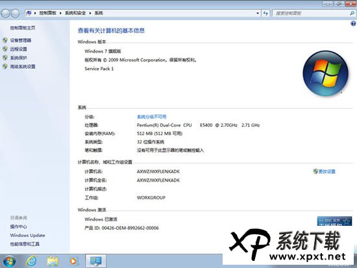The width and height of the screenshot is (357, 268).
Task: Click the shield icon next to 更改设置
Action: pyautogui.click(x=315, y=171)
